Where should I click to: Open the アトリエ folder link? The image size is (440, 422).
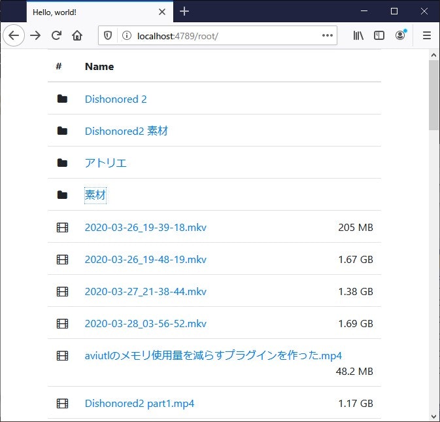tap(105, 163)
